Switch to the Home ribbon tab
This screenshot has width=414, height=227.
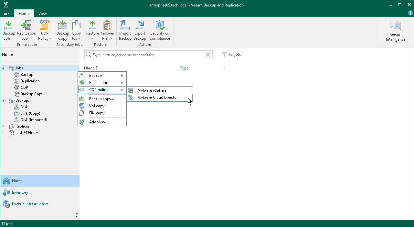[24, 14]
